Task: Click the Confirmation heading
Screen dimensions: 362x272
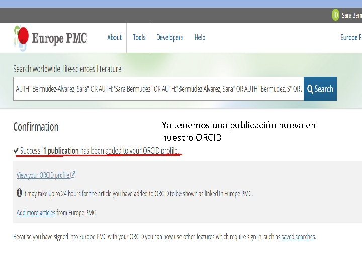Action: 36,127
